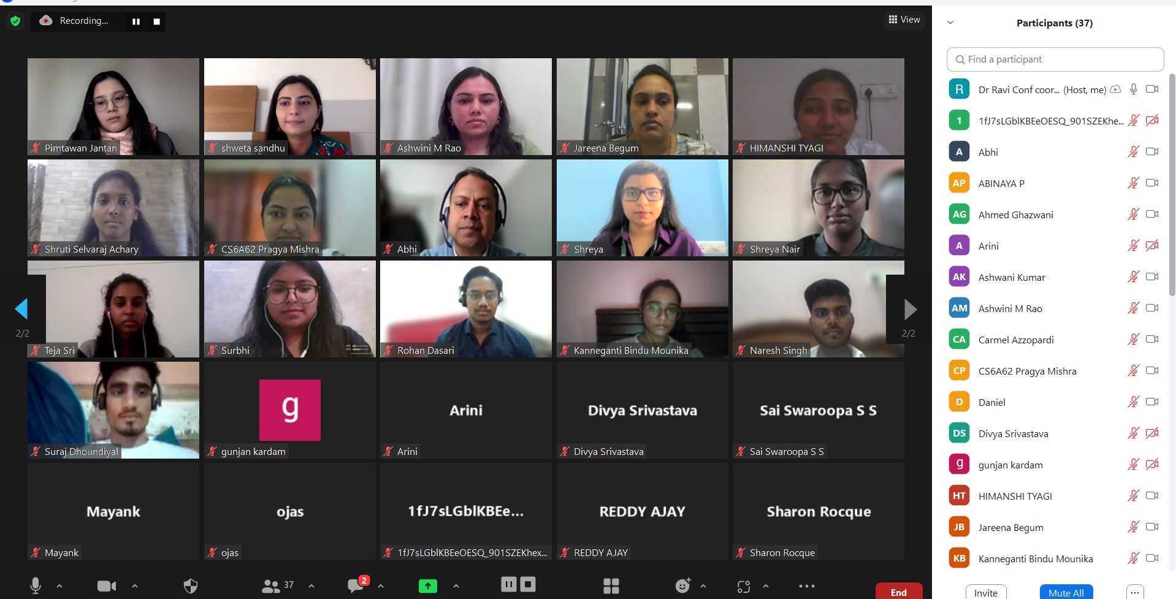
Task: Stop recording with the square button
Action: coord(156,21)
